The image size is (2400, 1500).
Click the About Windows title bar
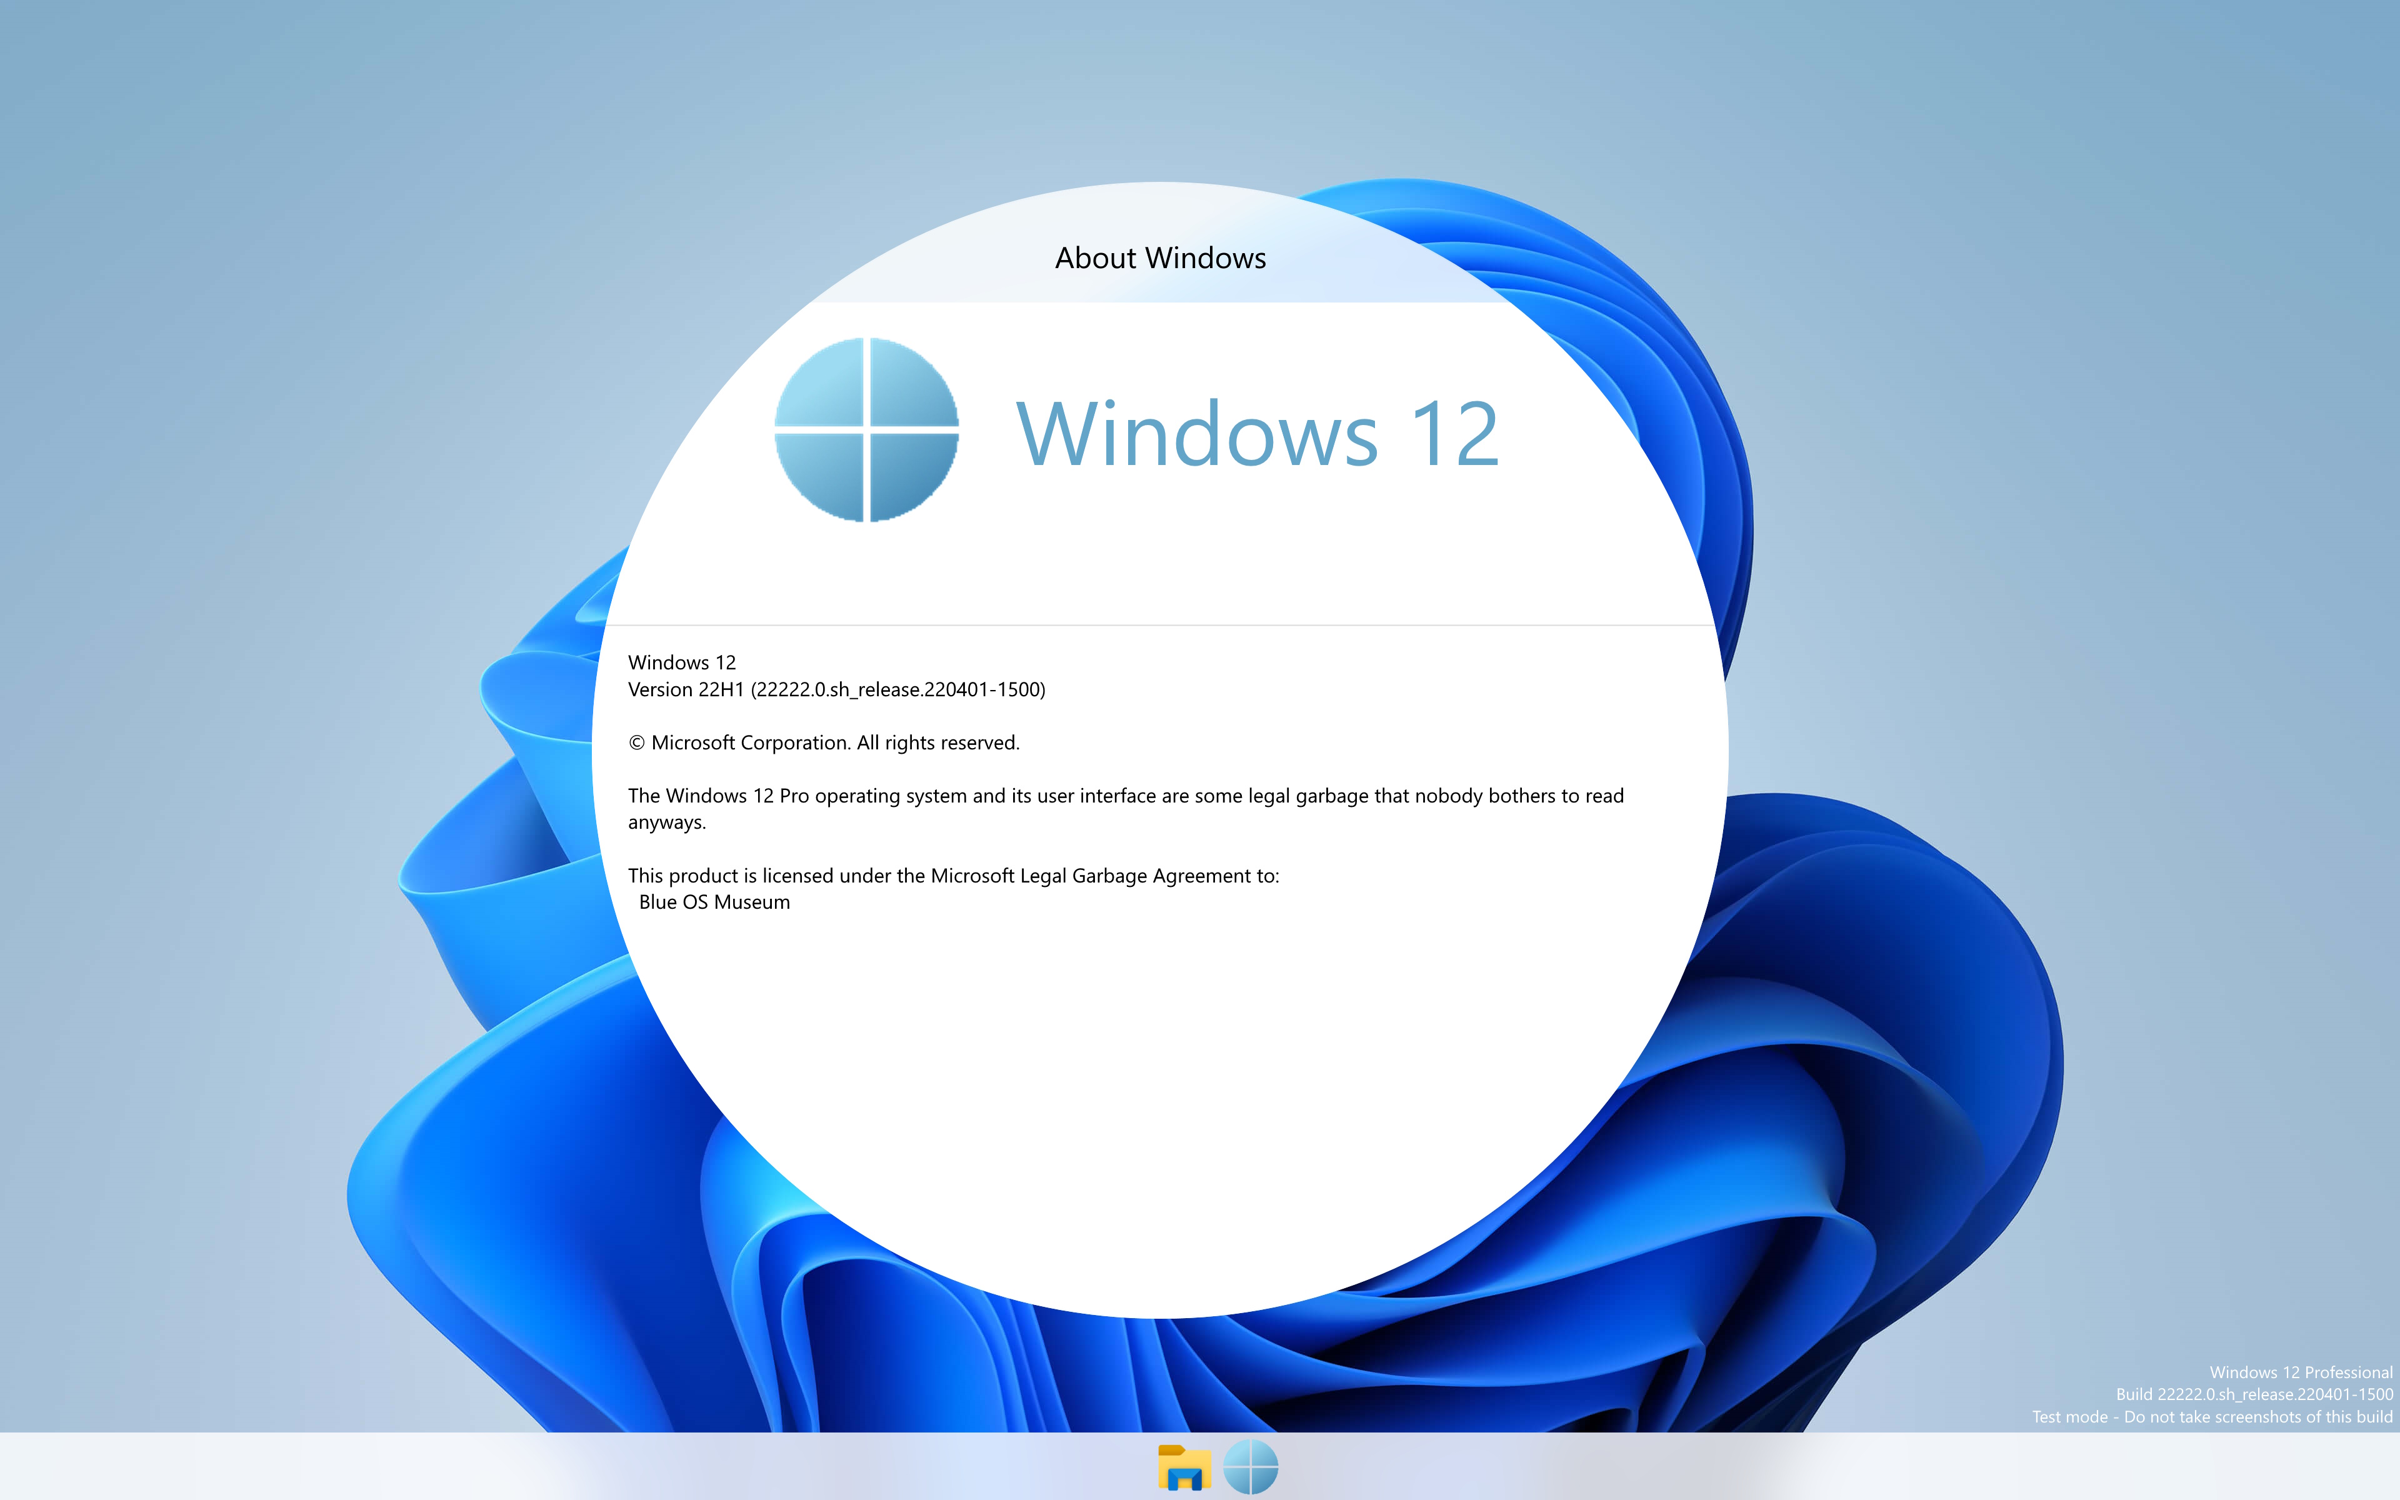tap(1159, 258)
